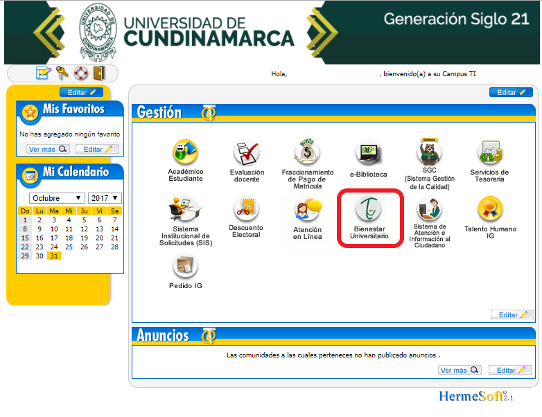
Task: Click the Mi Calendario panel title
Action: click(76, 172)
